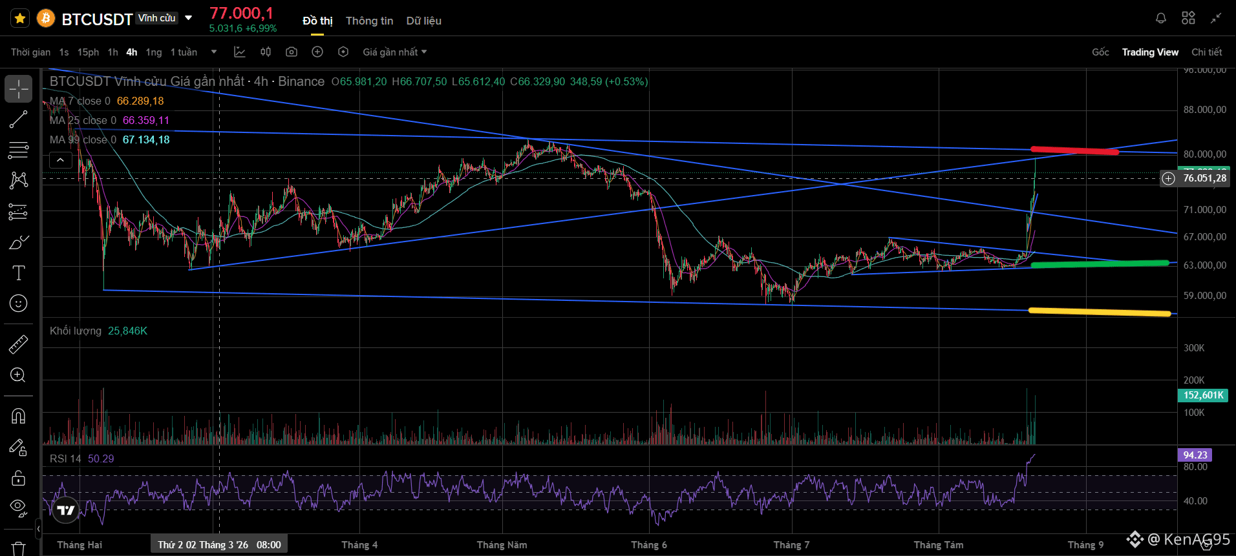Click the RSI 14 indicator legend

[81, 459]
